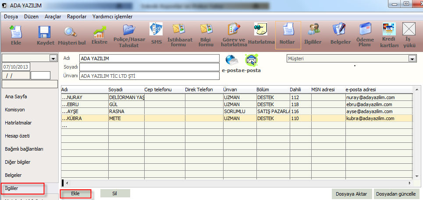The width and height of the screenshot is (423, 200).
Task: Click the horizontal scrollbar under the contacts table
Action: point(237,183)
